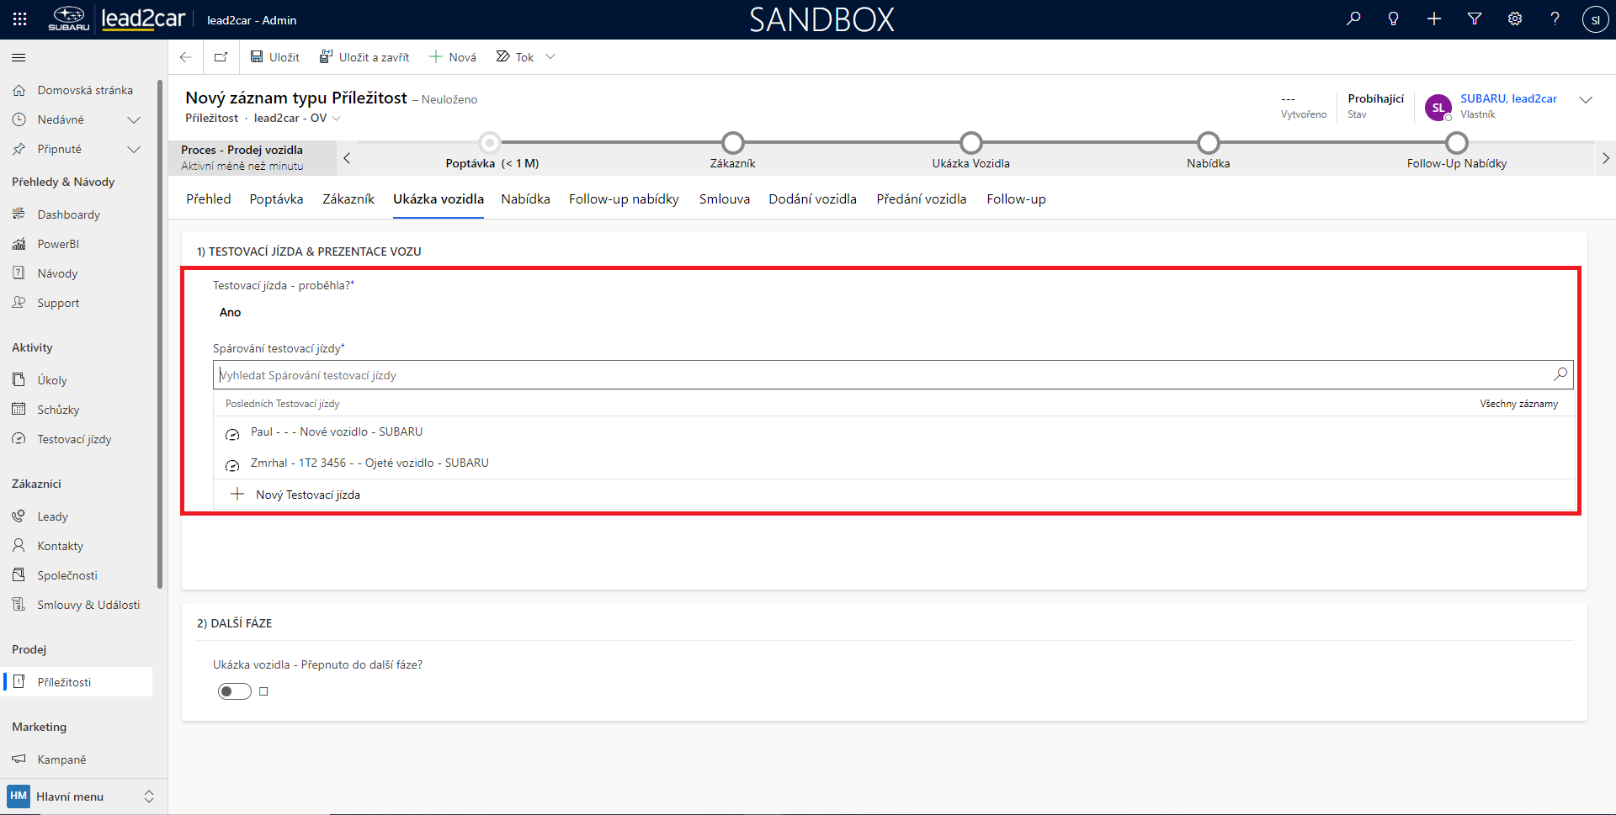This screenshot has height=815, width=1616.
Task: Collapse the hamburger navigation menu
Action: [19, 58]
